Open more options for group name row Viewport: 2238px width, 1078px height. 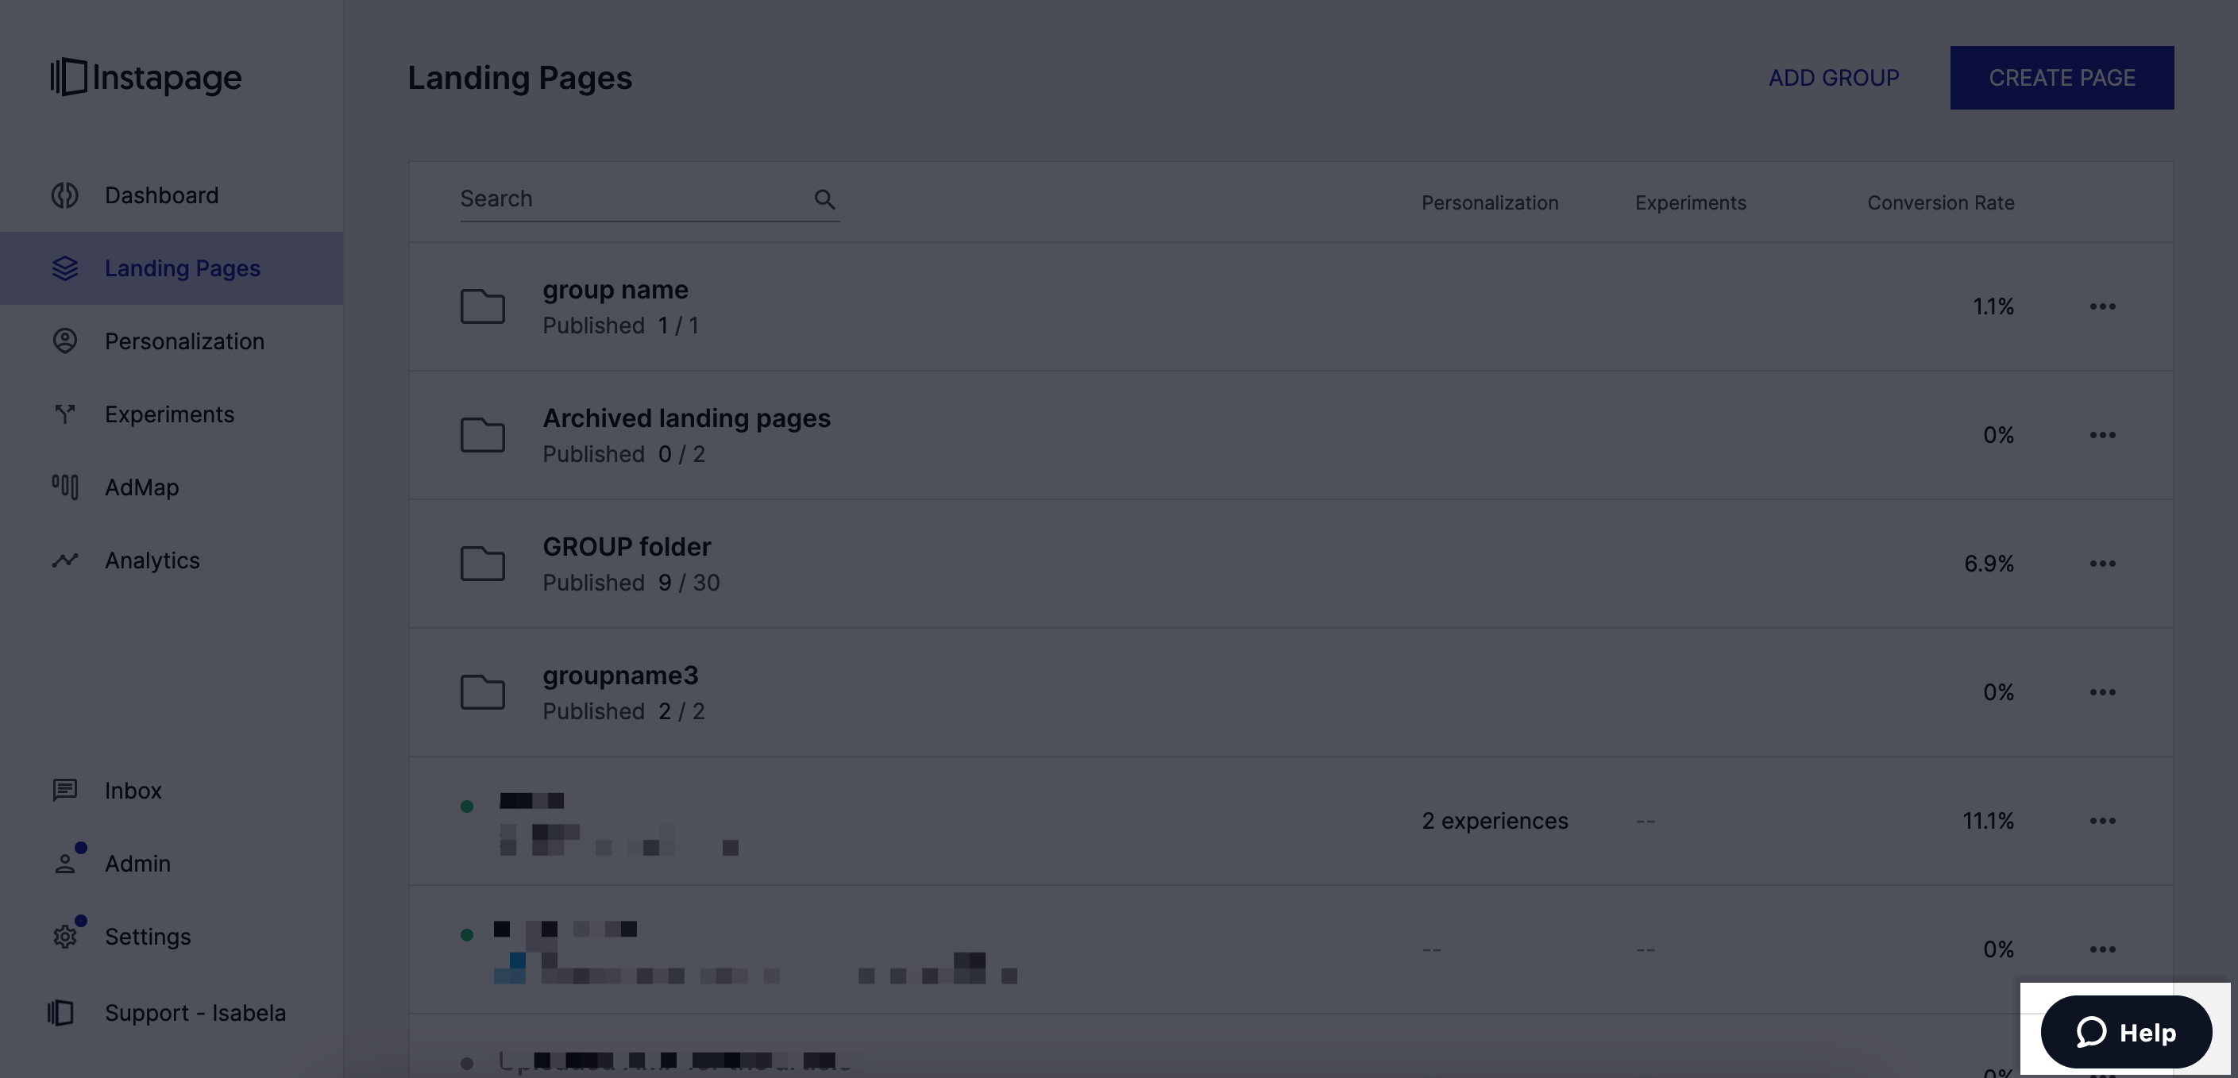(x=2102, y=306)
